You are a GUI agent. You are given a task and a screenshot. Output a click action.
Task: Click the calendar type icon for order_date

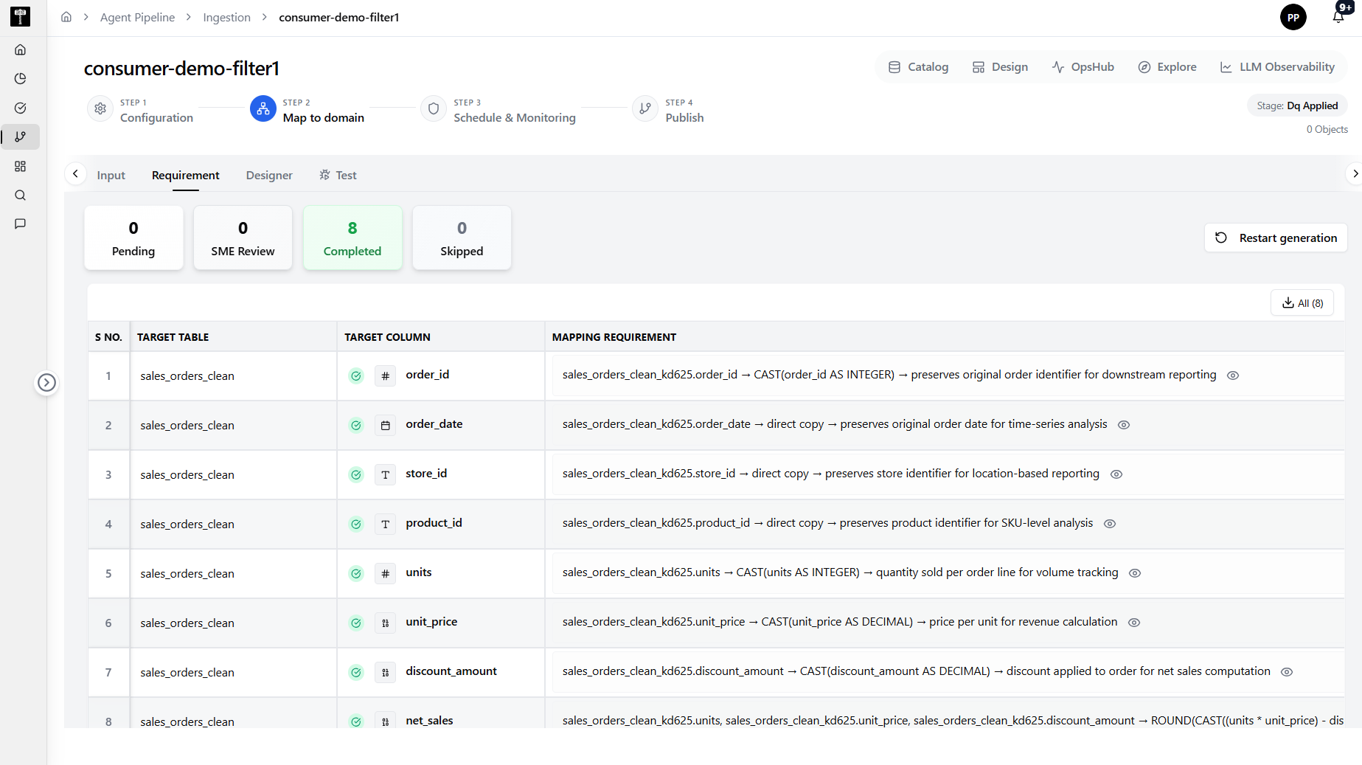(x=385, y=425)
